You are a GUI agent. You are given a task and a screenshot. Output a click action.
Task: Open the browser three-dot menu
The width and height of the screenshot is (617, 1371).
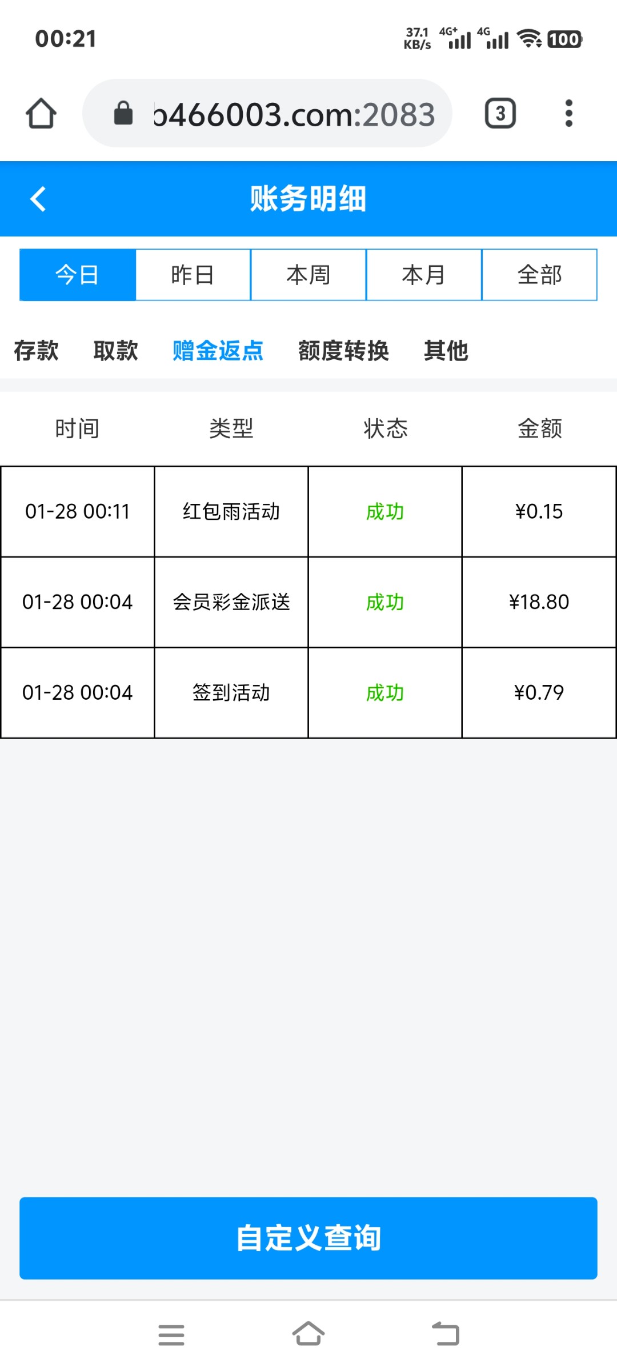(x=568, y=114)
